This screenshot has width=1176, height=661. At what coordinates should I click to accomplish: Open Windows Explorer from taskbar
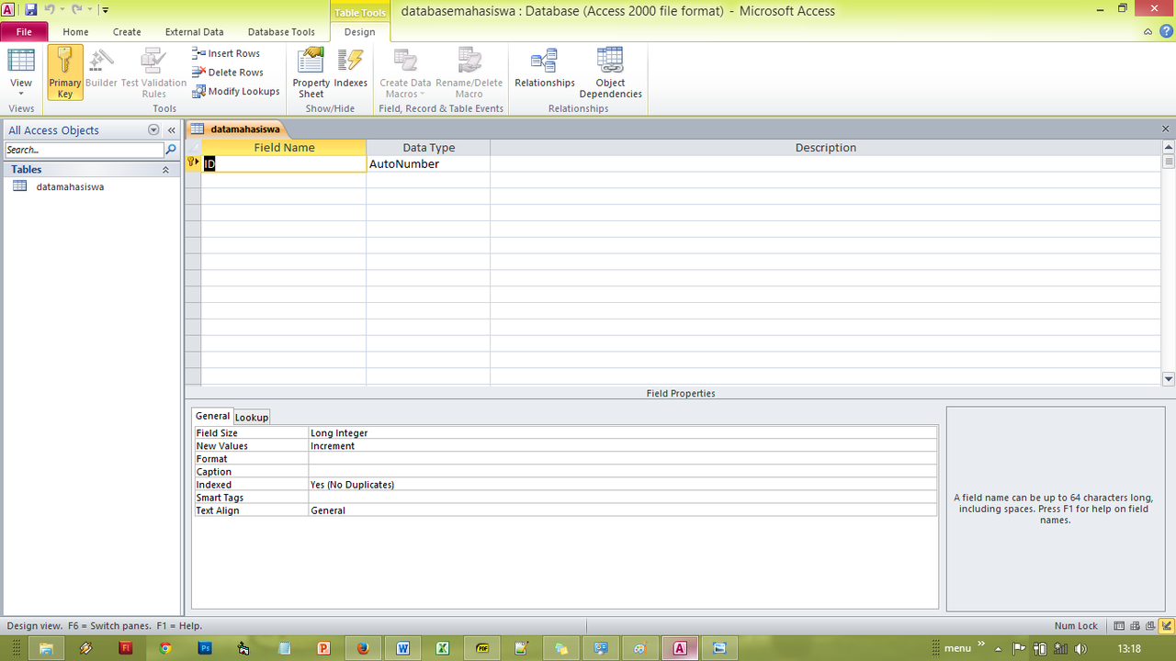[45, 647]
